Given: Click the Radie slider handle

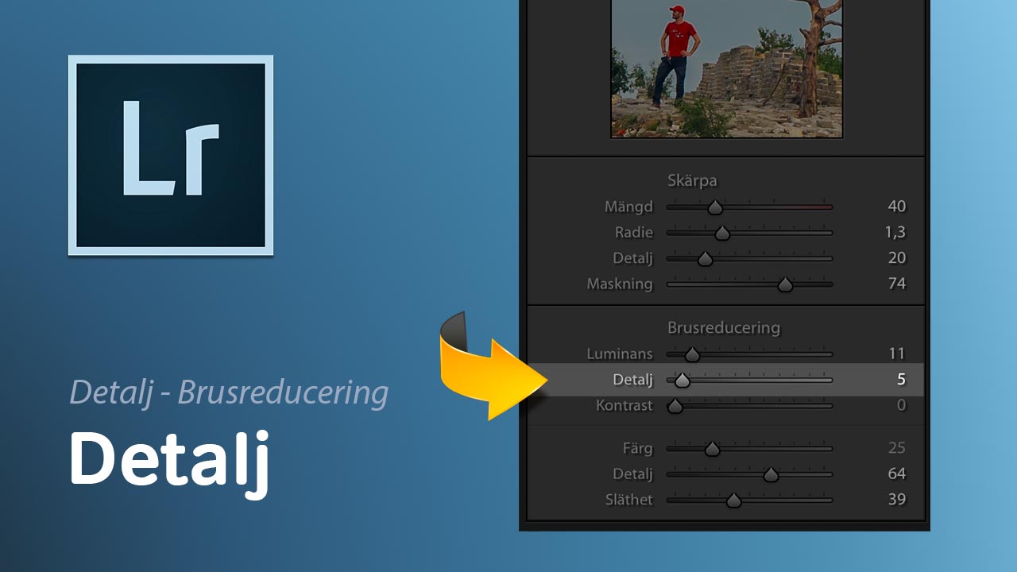Looking at the screenshot, I should [721, 234].
